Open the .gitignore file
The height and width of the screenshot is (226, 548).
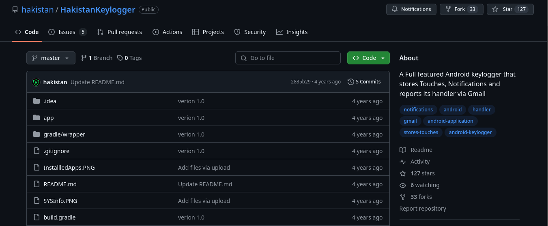click(x=56, y=151)
